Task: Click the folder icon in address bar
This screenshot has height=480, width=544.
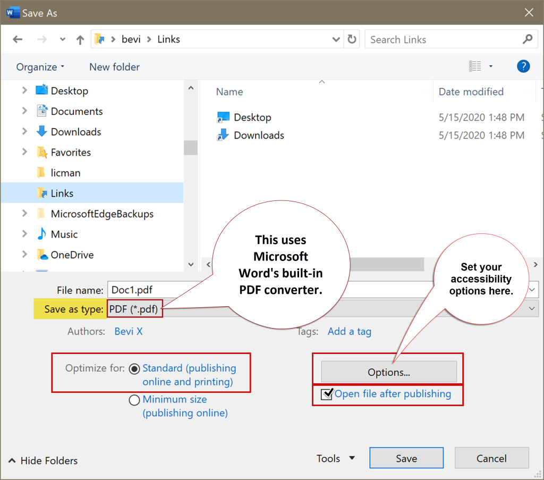Action: (100, 39)
